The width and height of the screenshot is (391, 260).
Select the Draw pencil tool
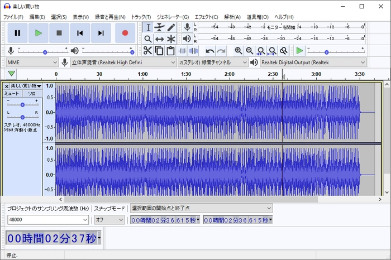pos(171,27)
